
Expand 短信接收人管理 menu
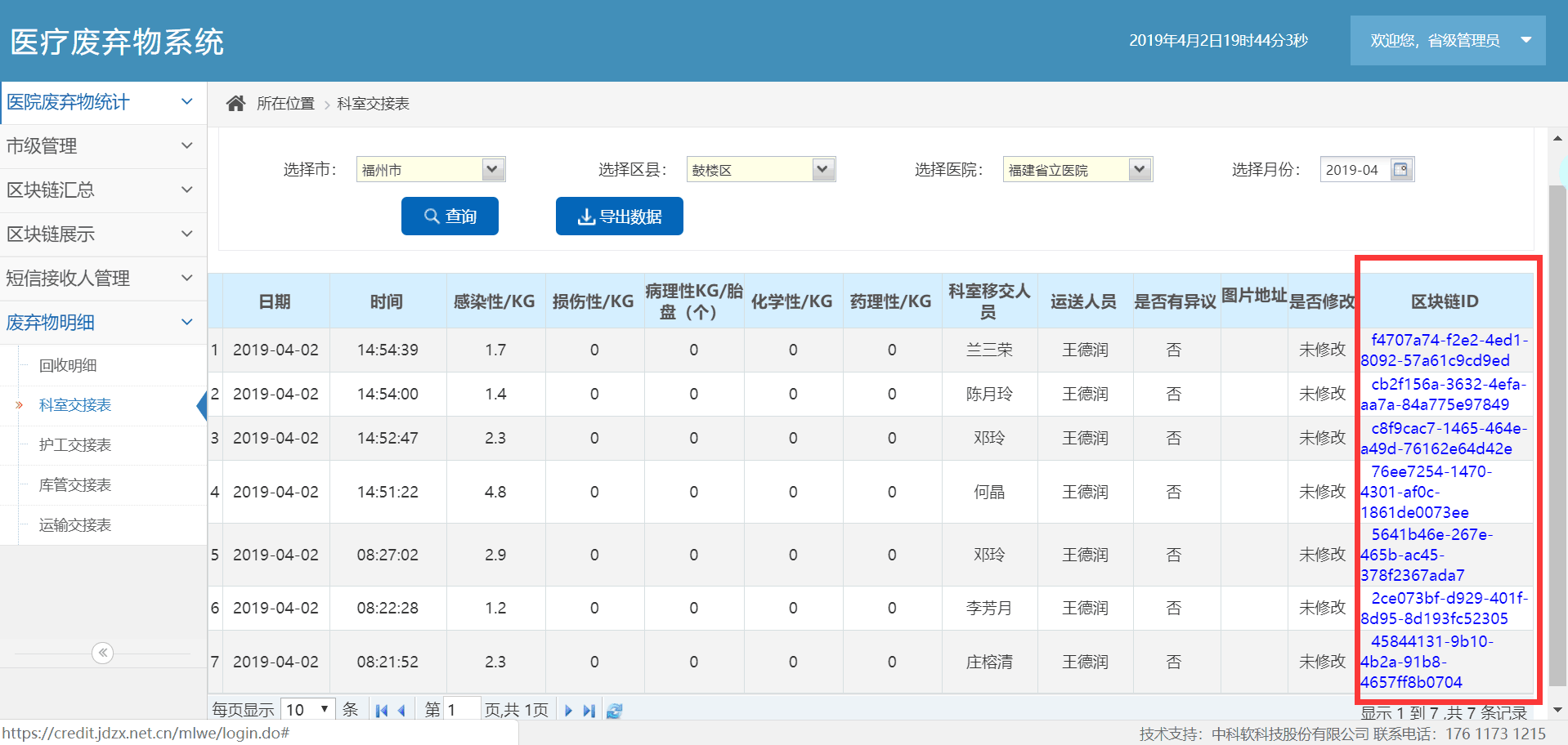[103, 279]
